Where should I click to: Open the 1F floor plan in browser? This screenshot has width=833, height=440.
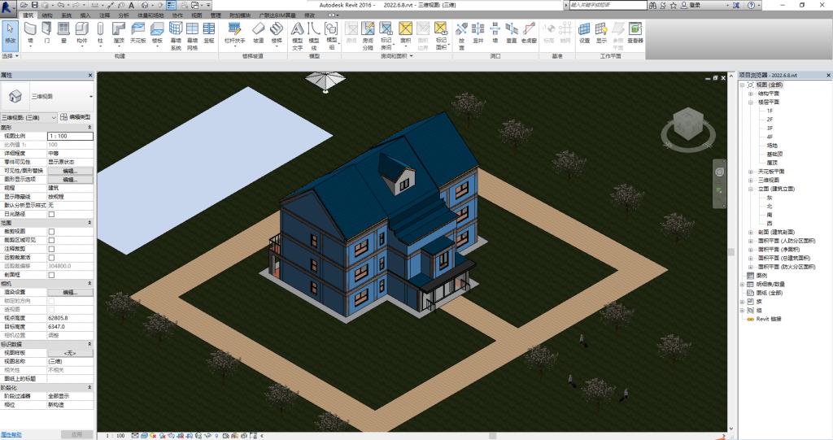[x=770, y=111]
